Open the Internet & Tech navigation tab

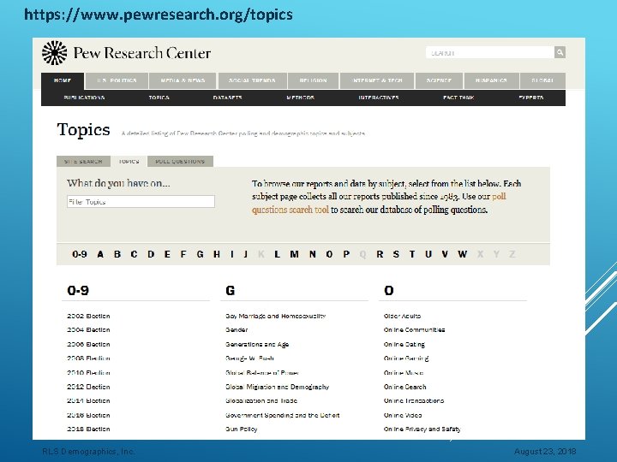pos(377,80)
